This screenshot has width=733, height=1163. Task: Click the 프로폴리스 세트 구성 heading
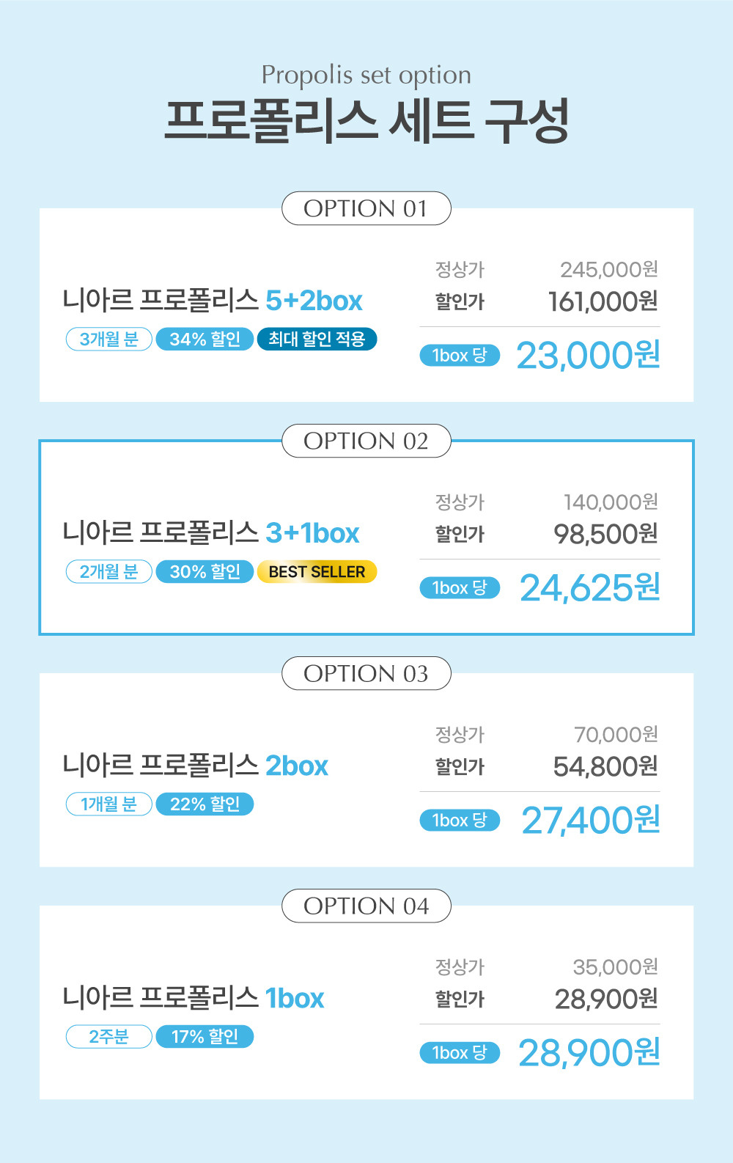(x=366, y=120)
